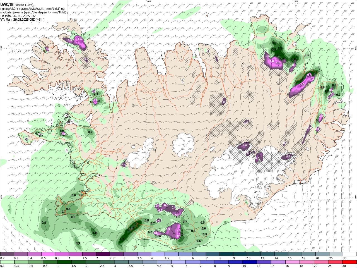This screenshot has width=357, height=268.
Task: Click the '0.1' value label in the lower legend
Action: click(3, 266)
